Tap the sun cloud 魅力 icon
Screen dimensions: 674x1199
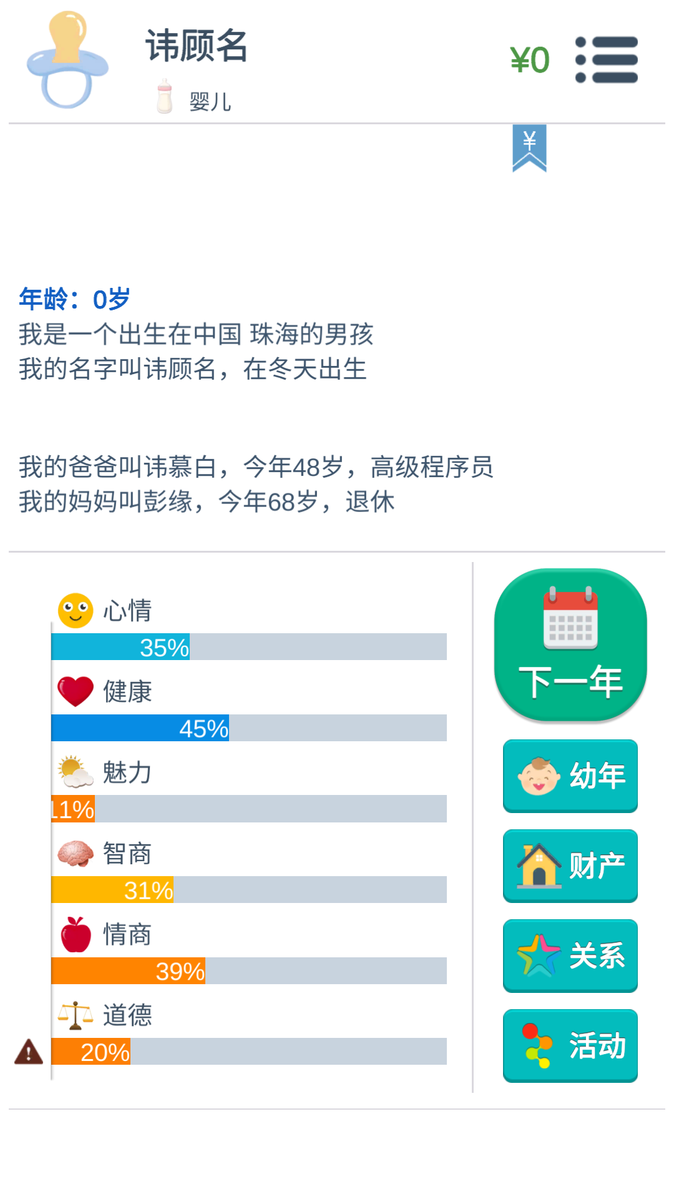[76, 772]
